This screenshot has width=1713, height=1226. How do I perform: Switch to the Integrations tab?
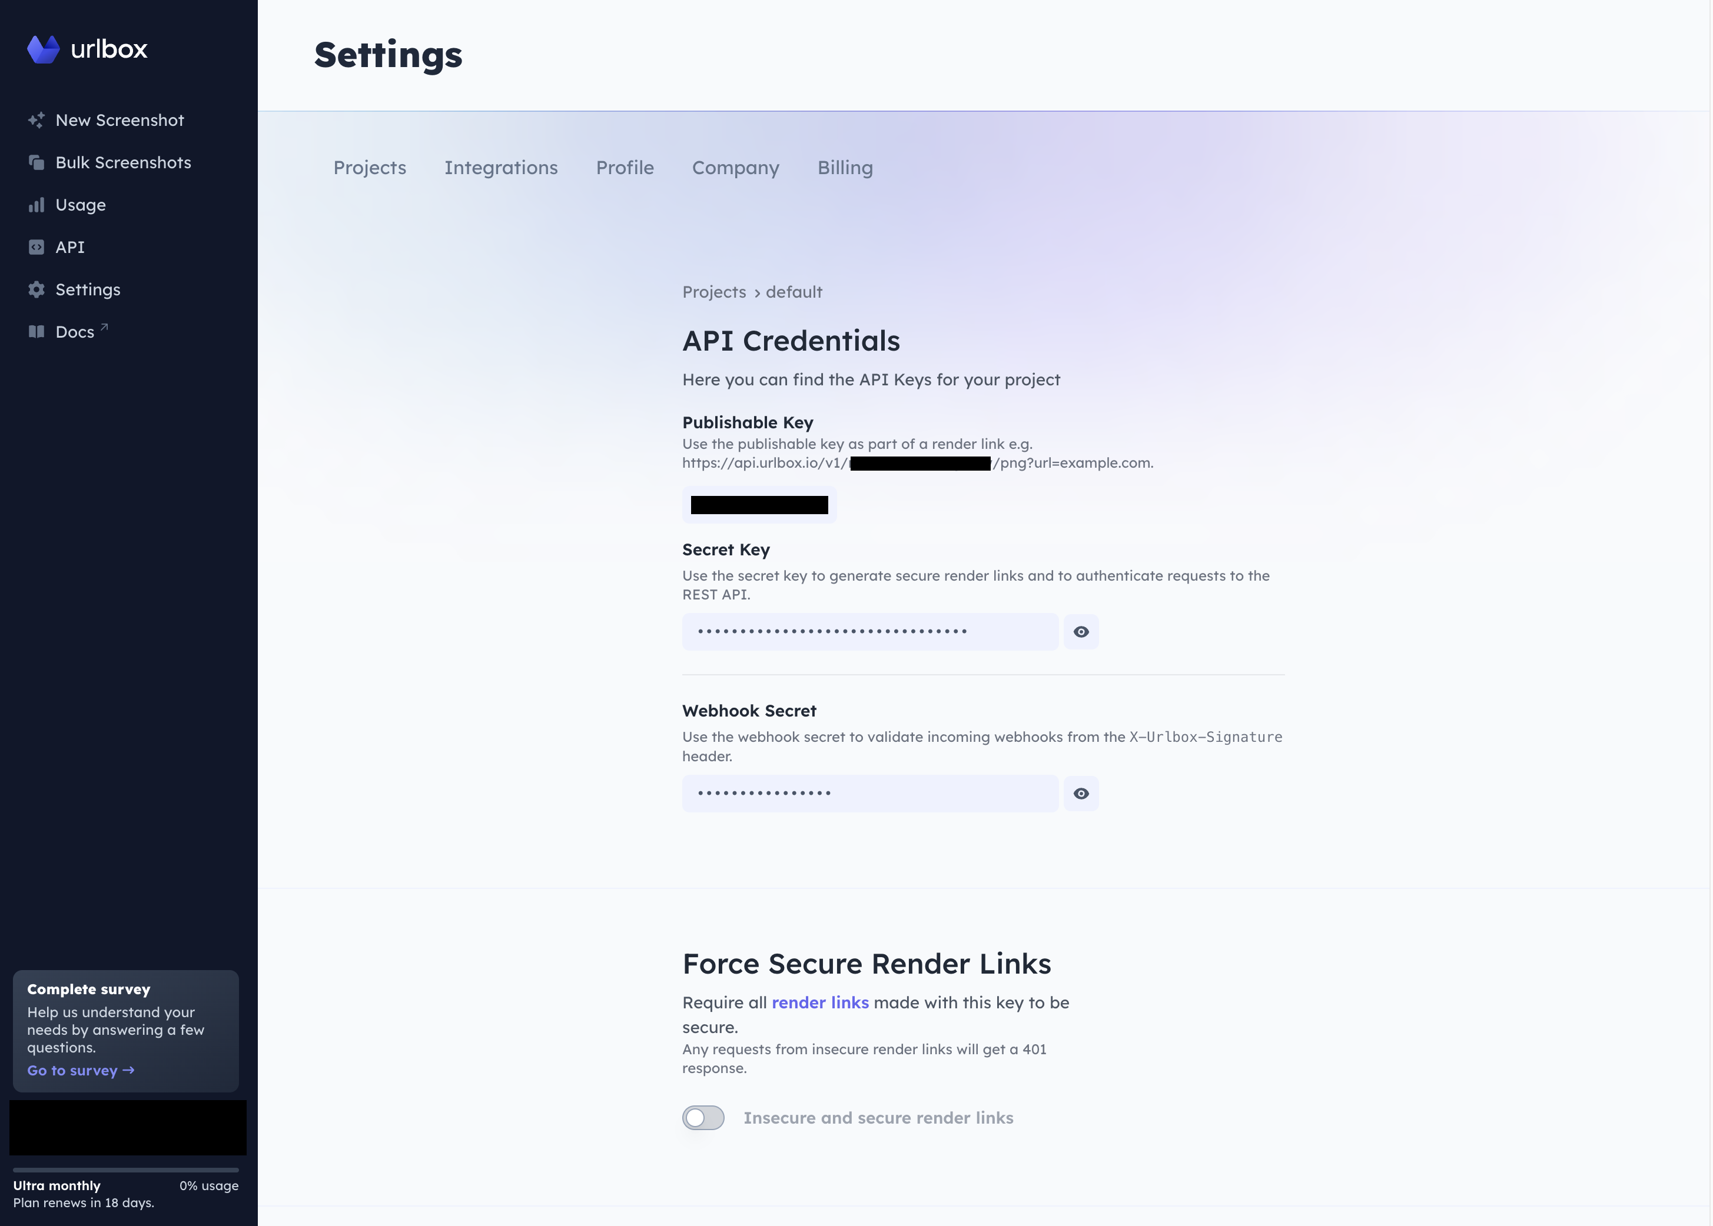(x=502, y=168)
